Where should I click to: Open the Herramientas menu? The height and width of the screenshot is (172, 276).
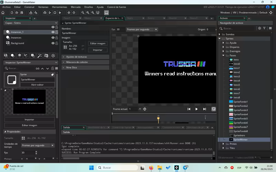click(59, 7)
